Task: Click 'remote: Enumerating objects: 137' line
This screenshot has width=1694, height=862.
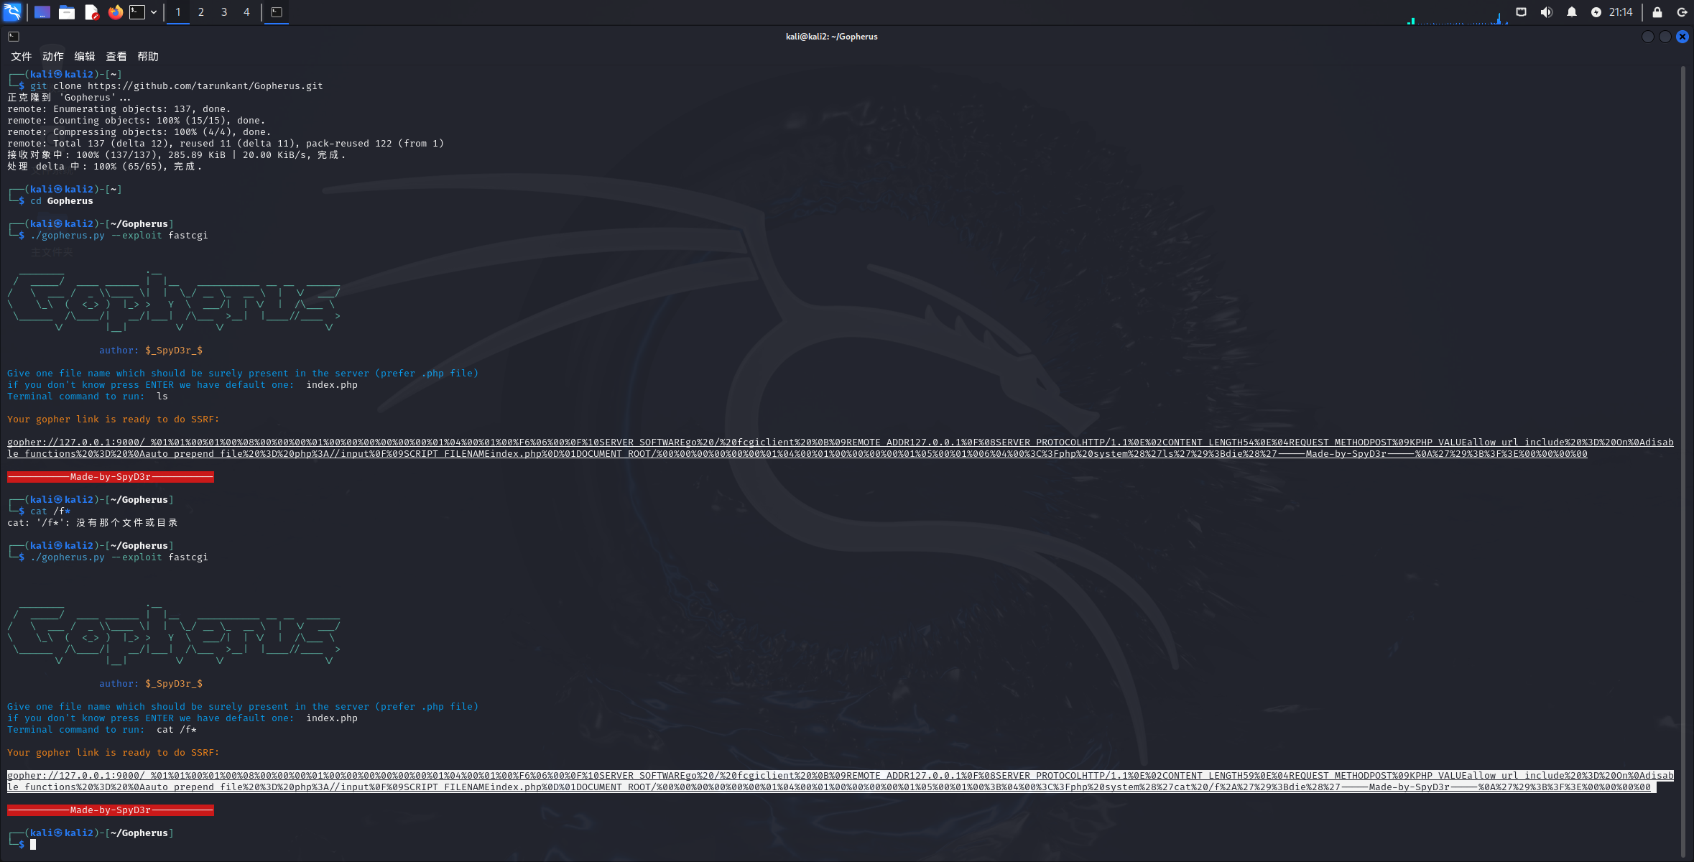Action: point(119,109)
